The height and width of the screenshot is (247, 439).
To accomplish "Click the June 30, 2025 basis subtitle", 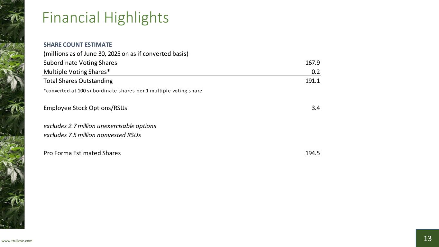I will pyautogui.click(x=116, y=54).
